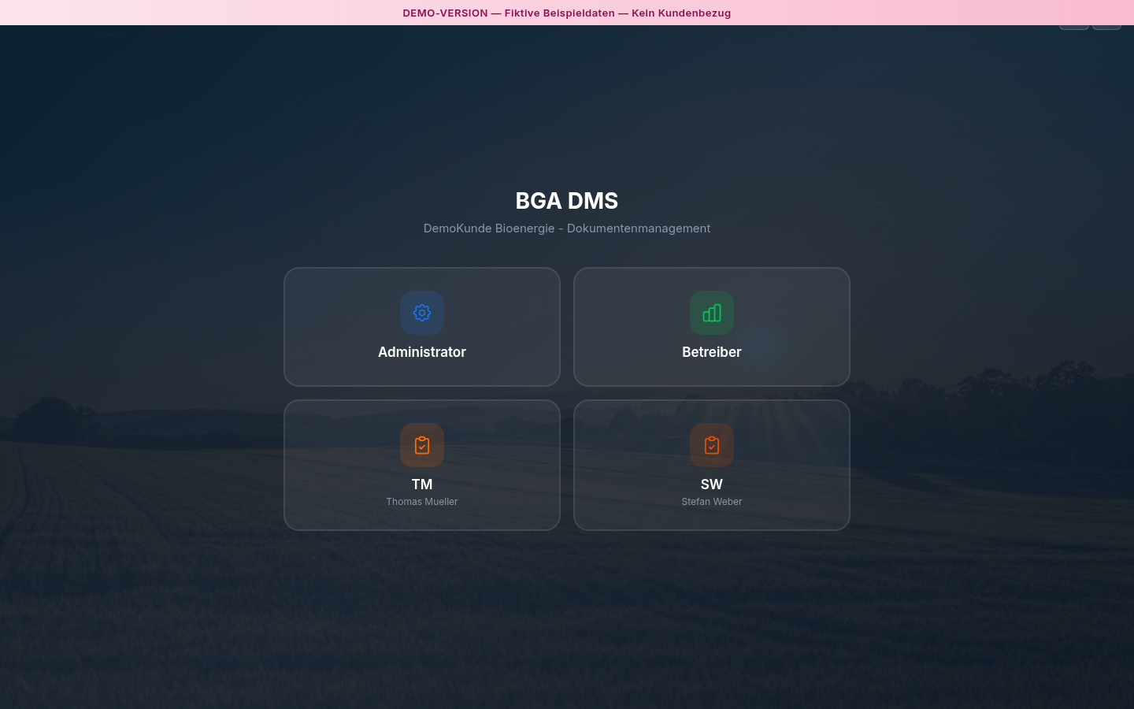Select the Administrator gear icon

(422, 313)
